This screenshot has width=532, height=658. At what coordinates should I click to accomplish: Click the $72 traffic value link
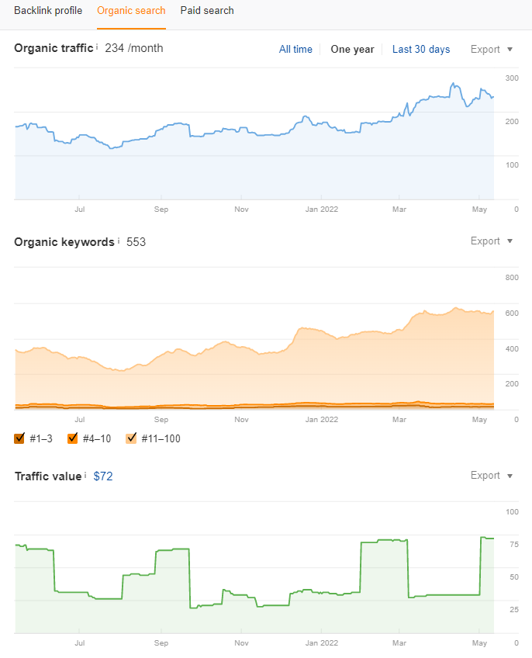click(103, 476)
